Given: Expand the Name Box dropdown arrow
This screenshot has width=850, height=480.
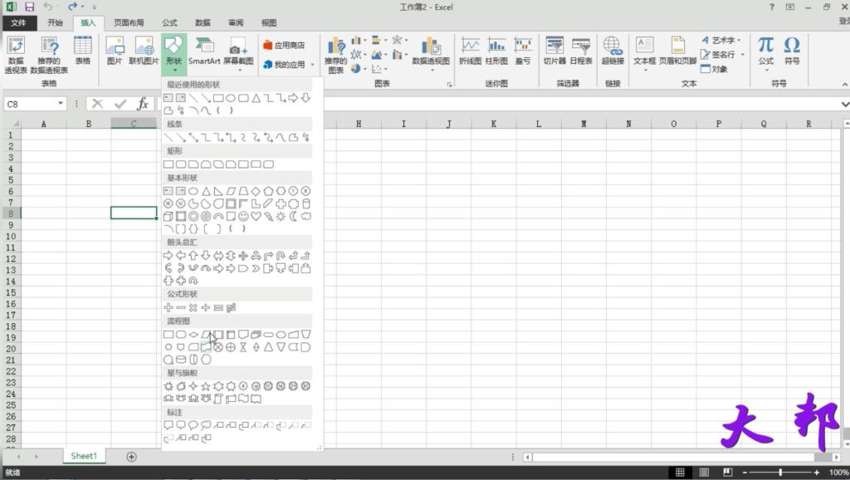Looking at the screenshot, I should pyautogui.click(x=61, y=104).
